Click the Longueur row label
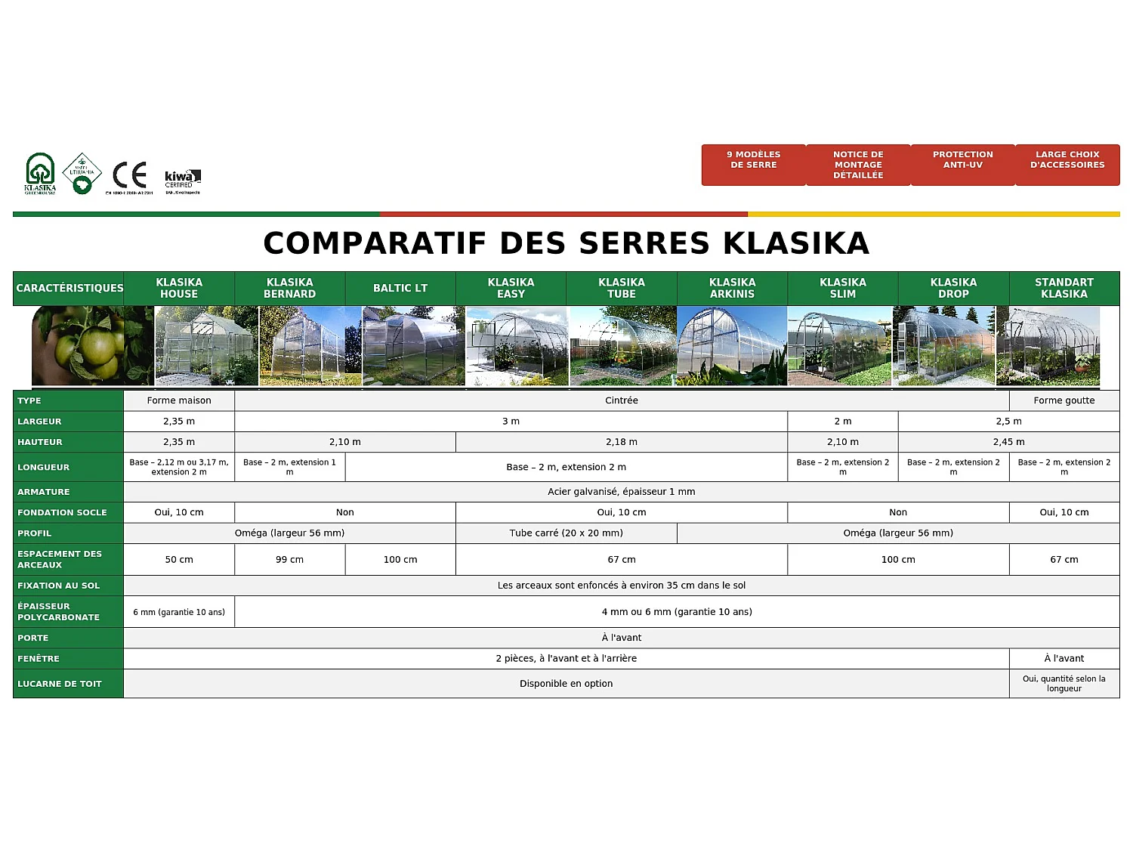Screen dimensions: 1133x850 [69, 467]
